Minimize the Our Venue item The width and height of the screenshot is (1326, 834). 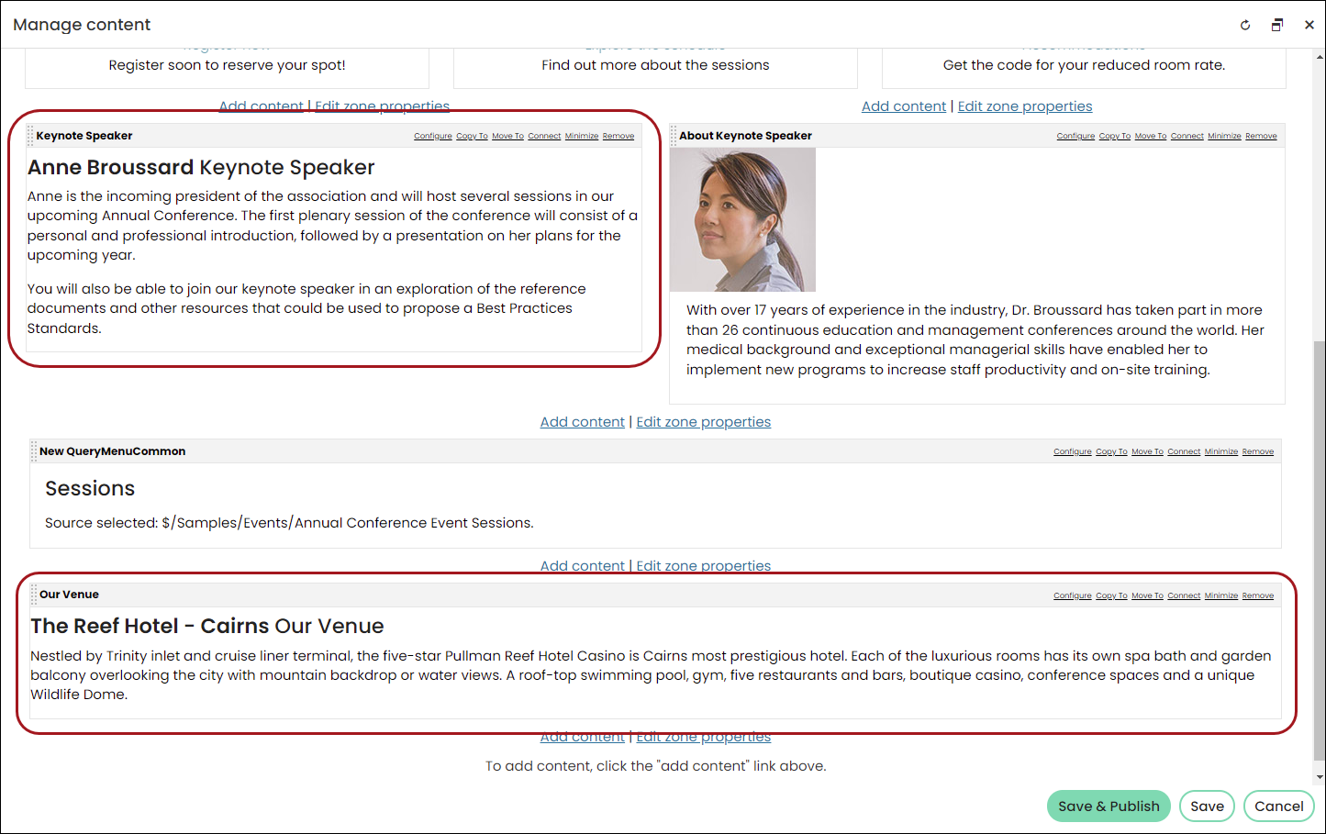coord(1221,595)
